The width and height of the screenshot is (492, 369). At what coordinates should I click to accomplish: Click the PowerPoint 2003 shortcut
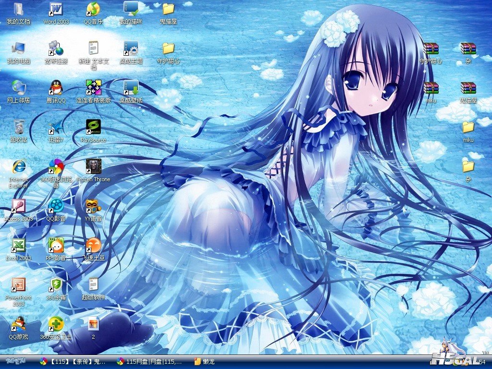tap(19, 285)
